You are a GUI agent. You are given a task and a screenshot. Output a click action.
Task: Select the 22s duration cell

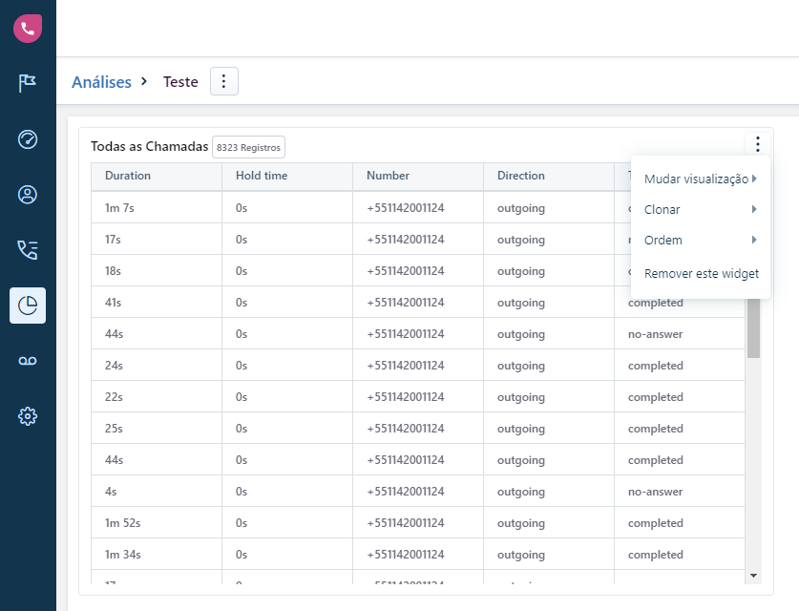[157, 397]
